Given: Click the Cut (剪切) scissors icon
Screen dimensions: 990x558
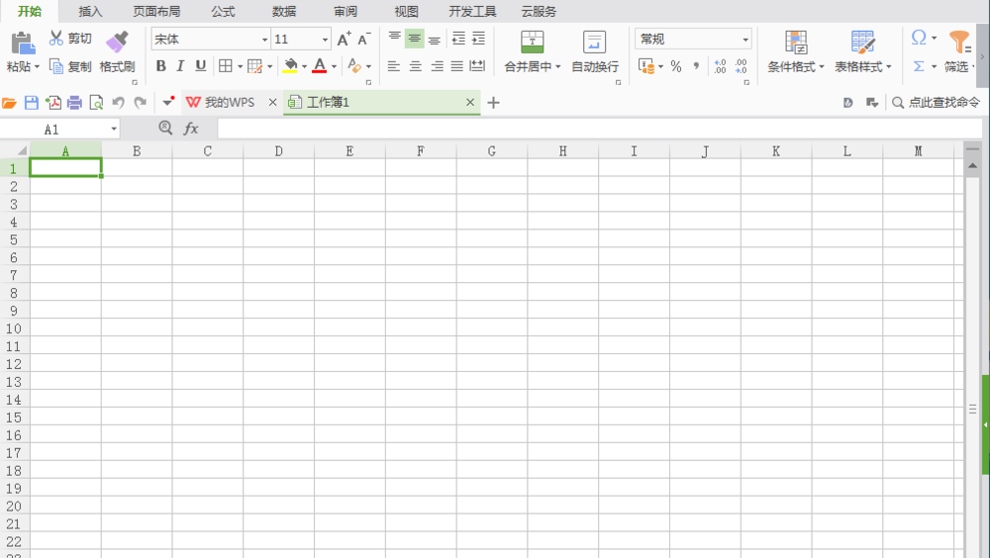Looking at the screenshot, I should (56, 39).
